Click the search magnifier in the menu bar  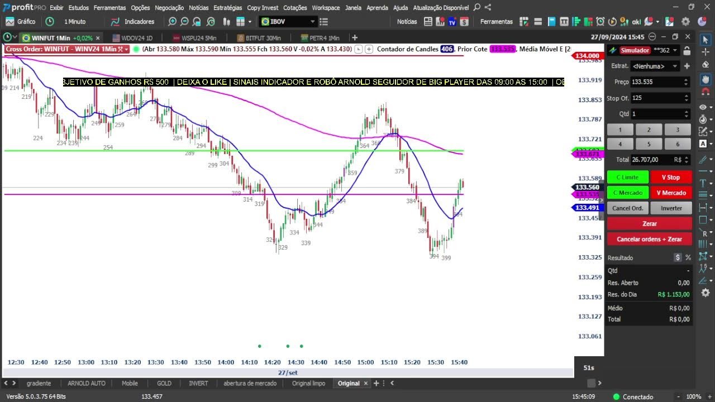pyautogui.click(x=476, y=7)
